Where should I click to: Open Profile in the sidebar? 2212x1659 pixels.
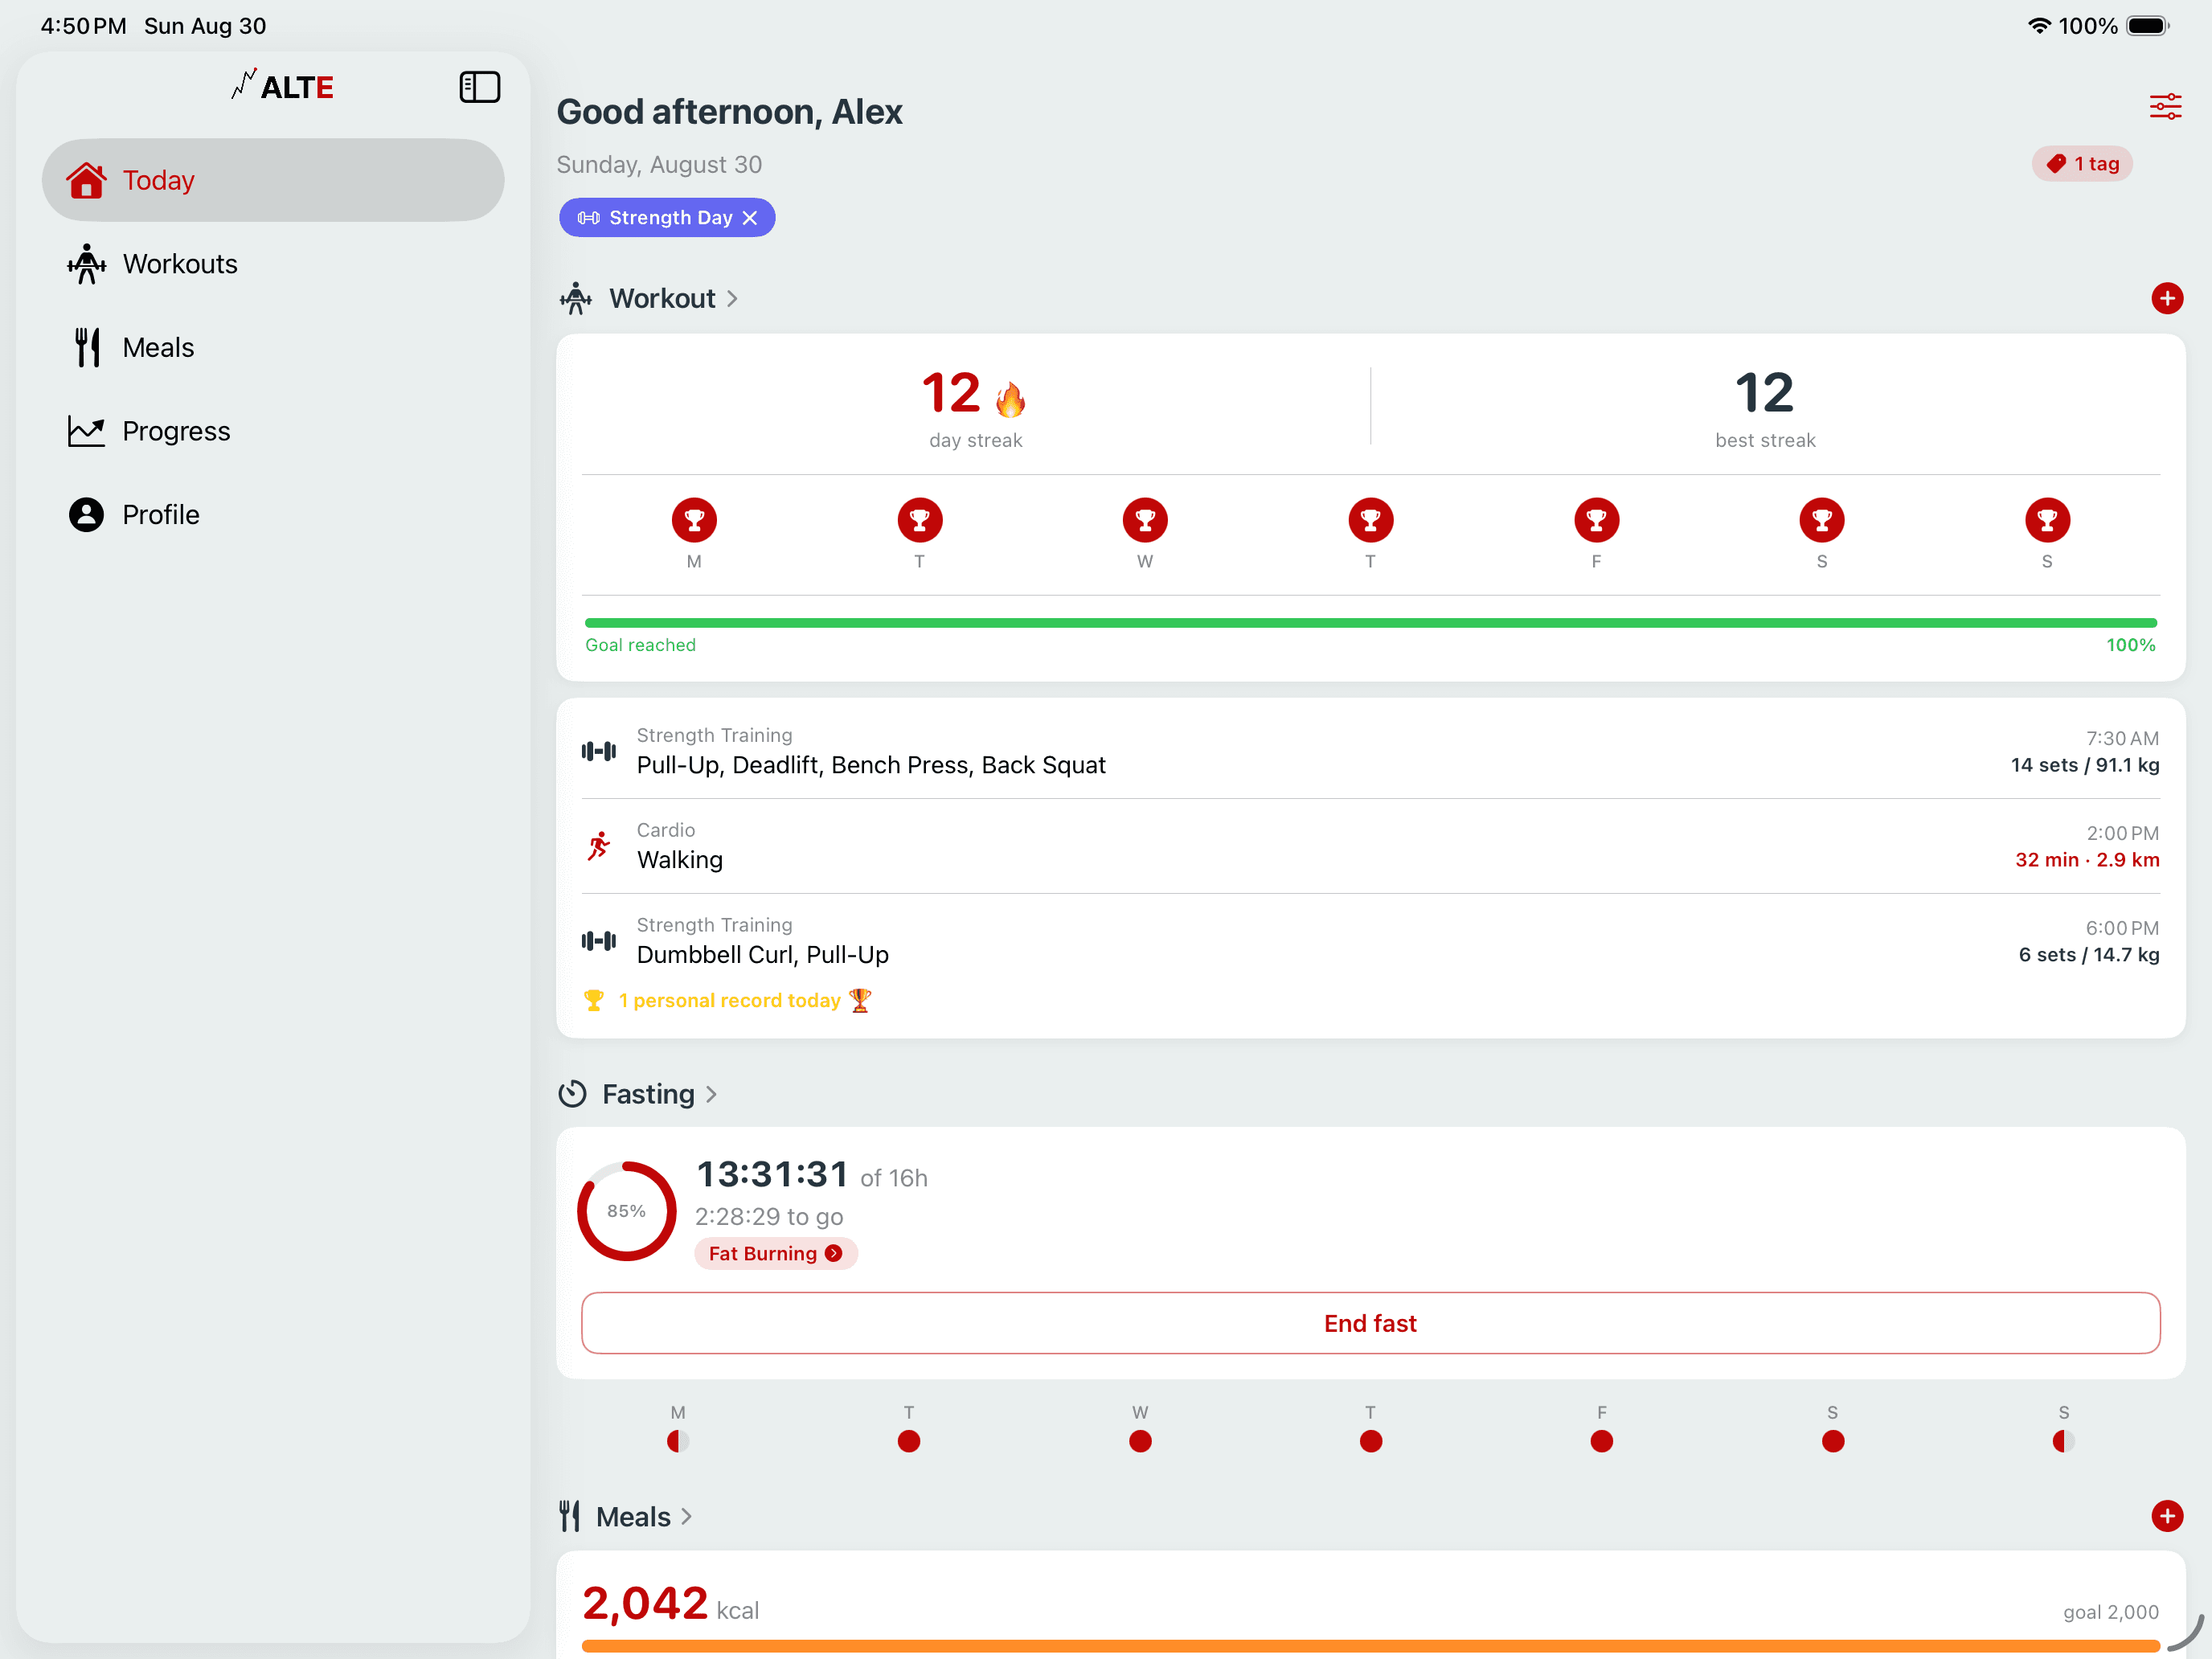coord(273,514)
